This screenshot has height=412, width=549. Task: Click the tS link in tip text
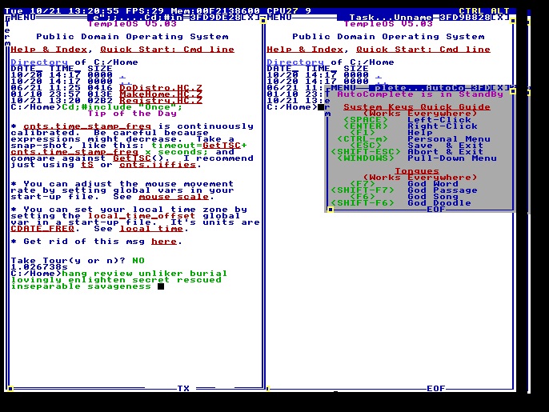(87, 165)
